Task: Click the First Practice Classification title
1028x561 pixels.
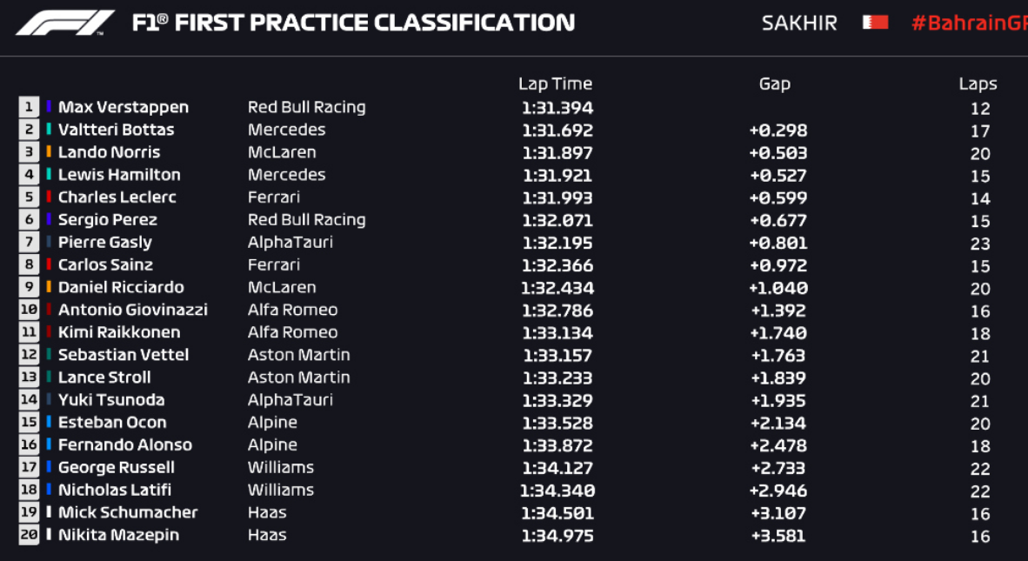Action: tap(353, 23)
